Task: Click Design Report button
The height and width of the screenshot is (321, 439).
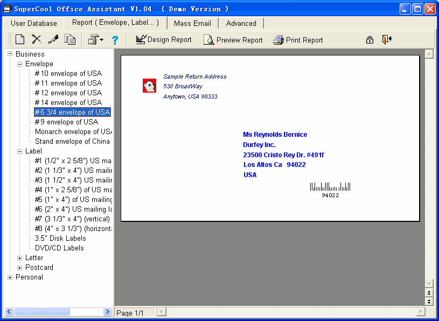Action: (x=164, y=39)
